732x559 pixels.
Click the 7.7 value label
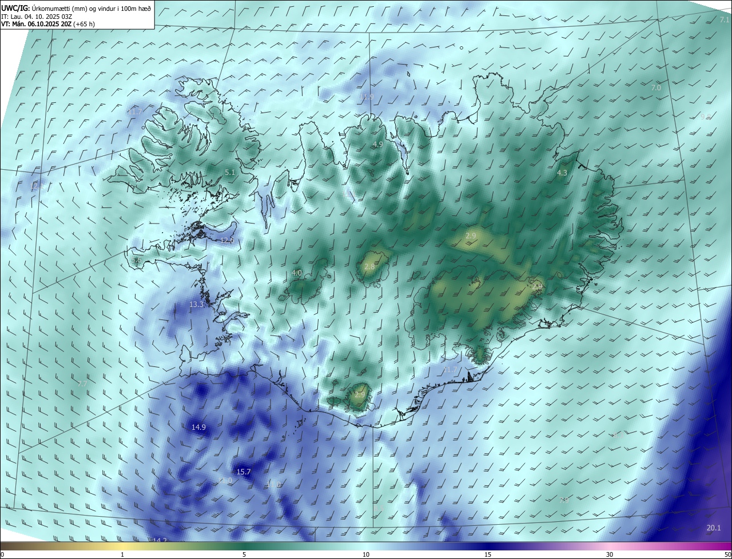[x=82, y=384]
